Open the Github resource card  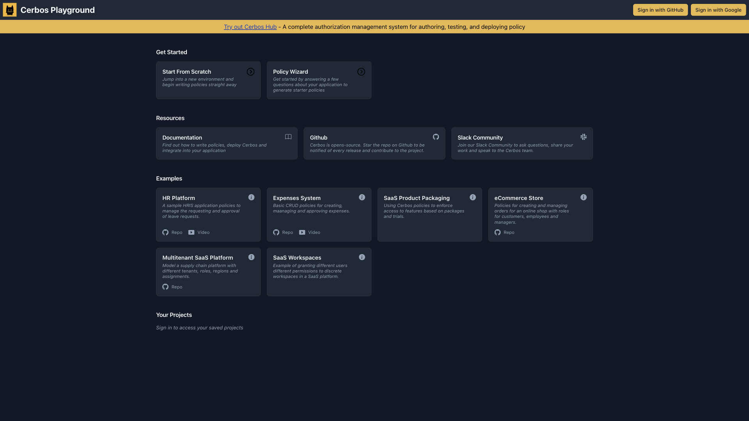pos(374,143)
